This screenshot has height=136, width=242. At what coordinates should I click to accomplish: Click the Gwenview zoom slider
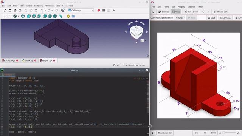tap(229, 133)
